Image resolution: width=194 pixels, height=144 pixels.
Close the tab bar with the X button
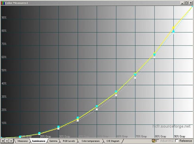tap(3, 141)
